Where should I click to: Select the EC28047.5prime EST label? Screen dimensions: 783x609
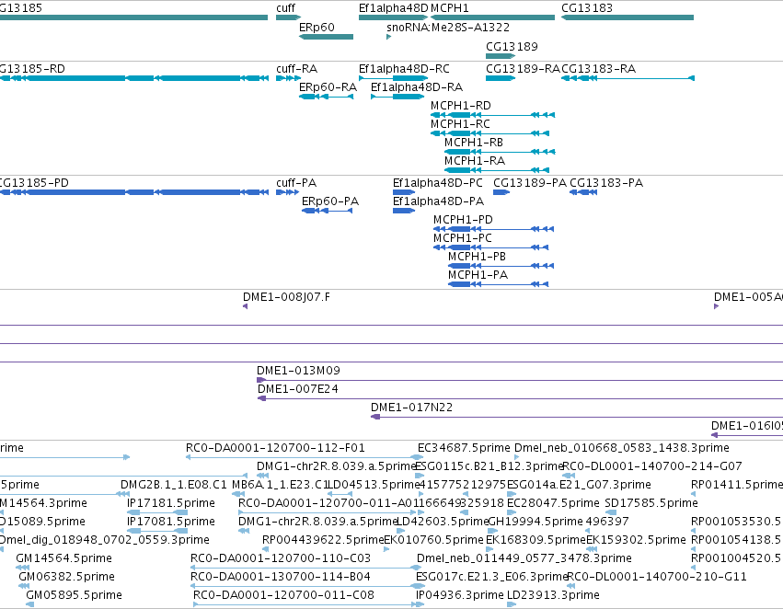point(553,503)
